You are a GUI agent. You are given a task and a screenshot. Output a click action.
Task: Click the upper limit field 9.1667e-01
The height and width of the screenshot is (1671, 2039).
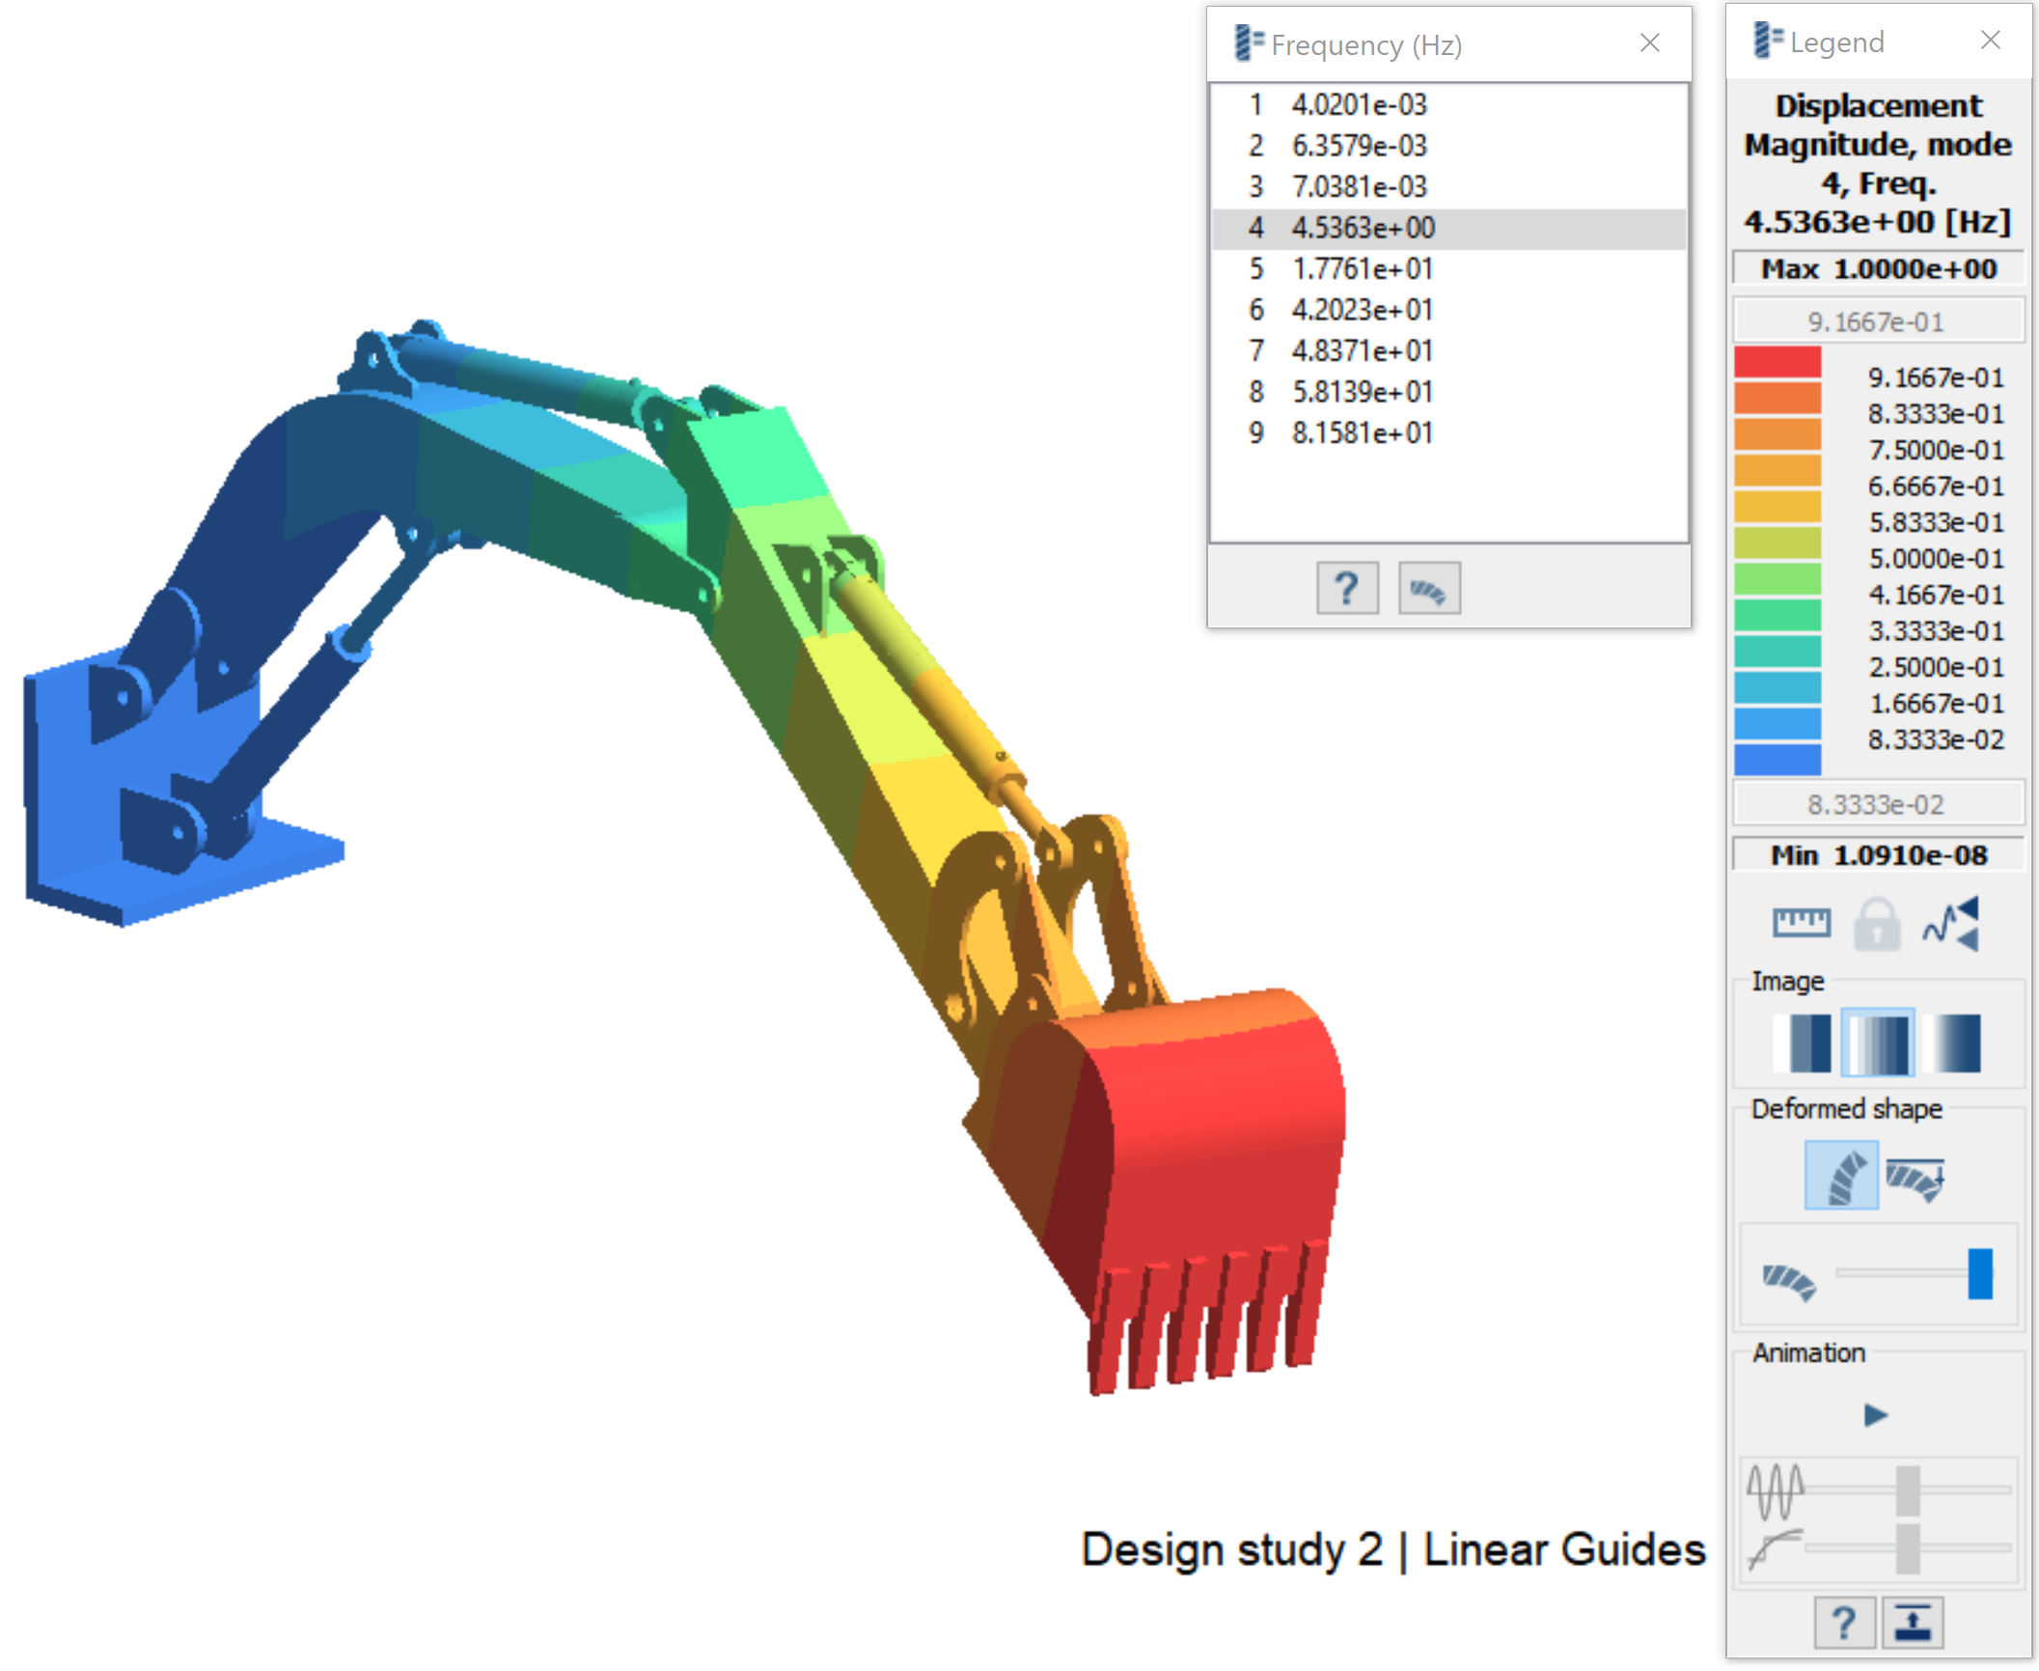tap(1877, 321)
